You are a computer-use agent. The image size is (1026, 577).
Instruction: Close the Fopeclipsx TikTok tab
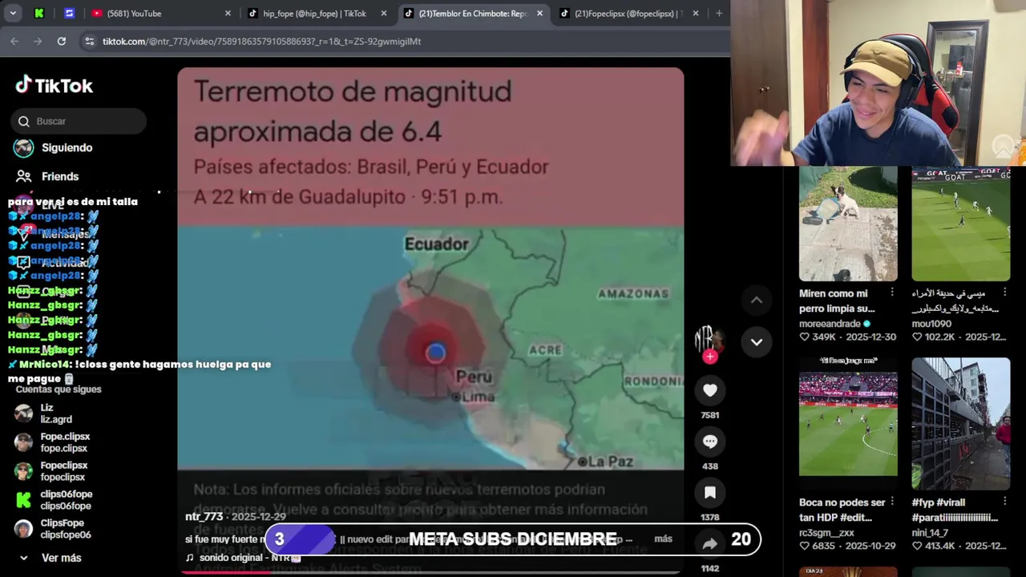click(695, 14)
